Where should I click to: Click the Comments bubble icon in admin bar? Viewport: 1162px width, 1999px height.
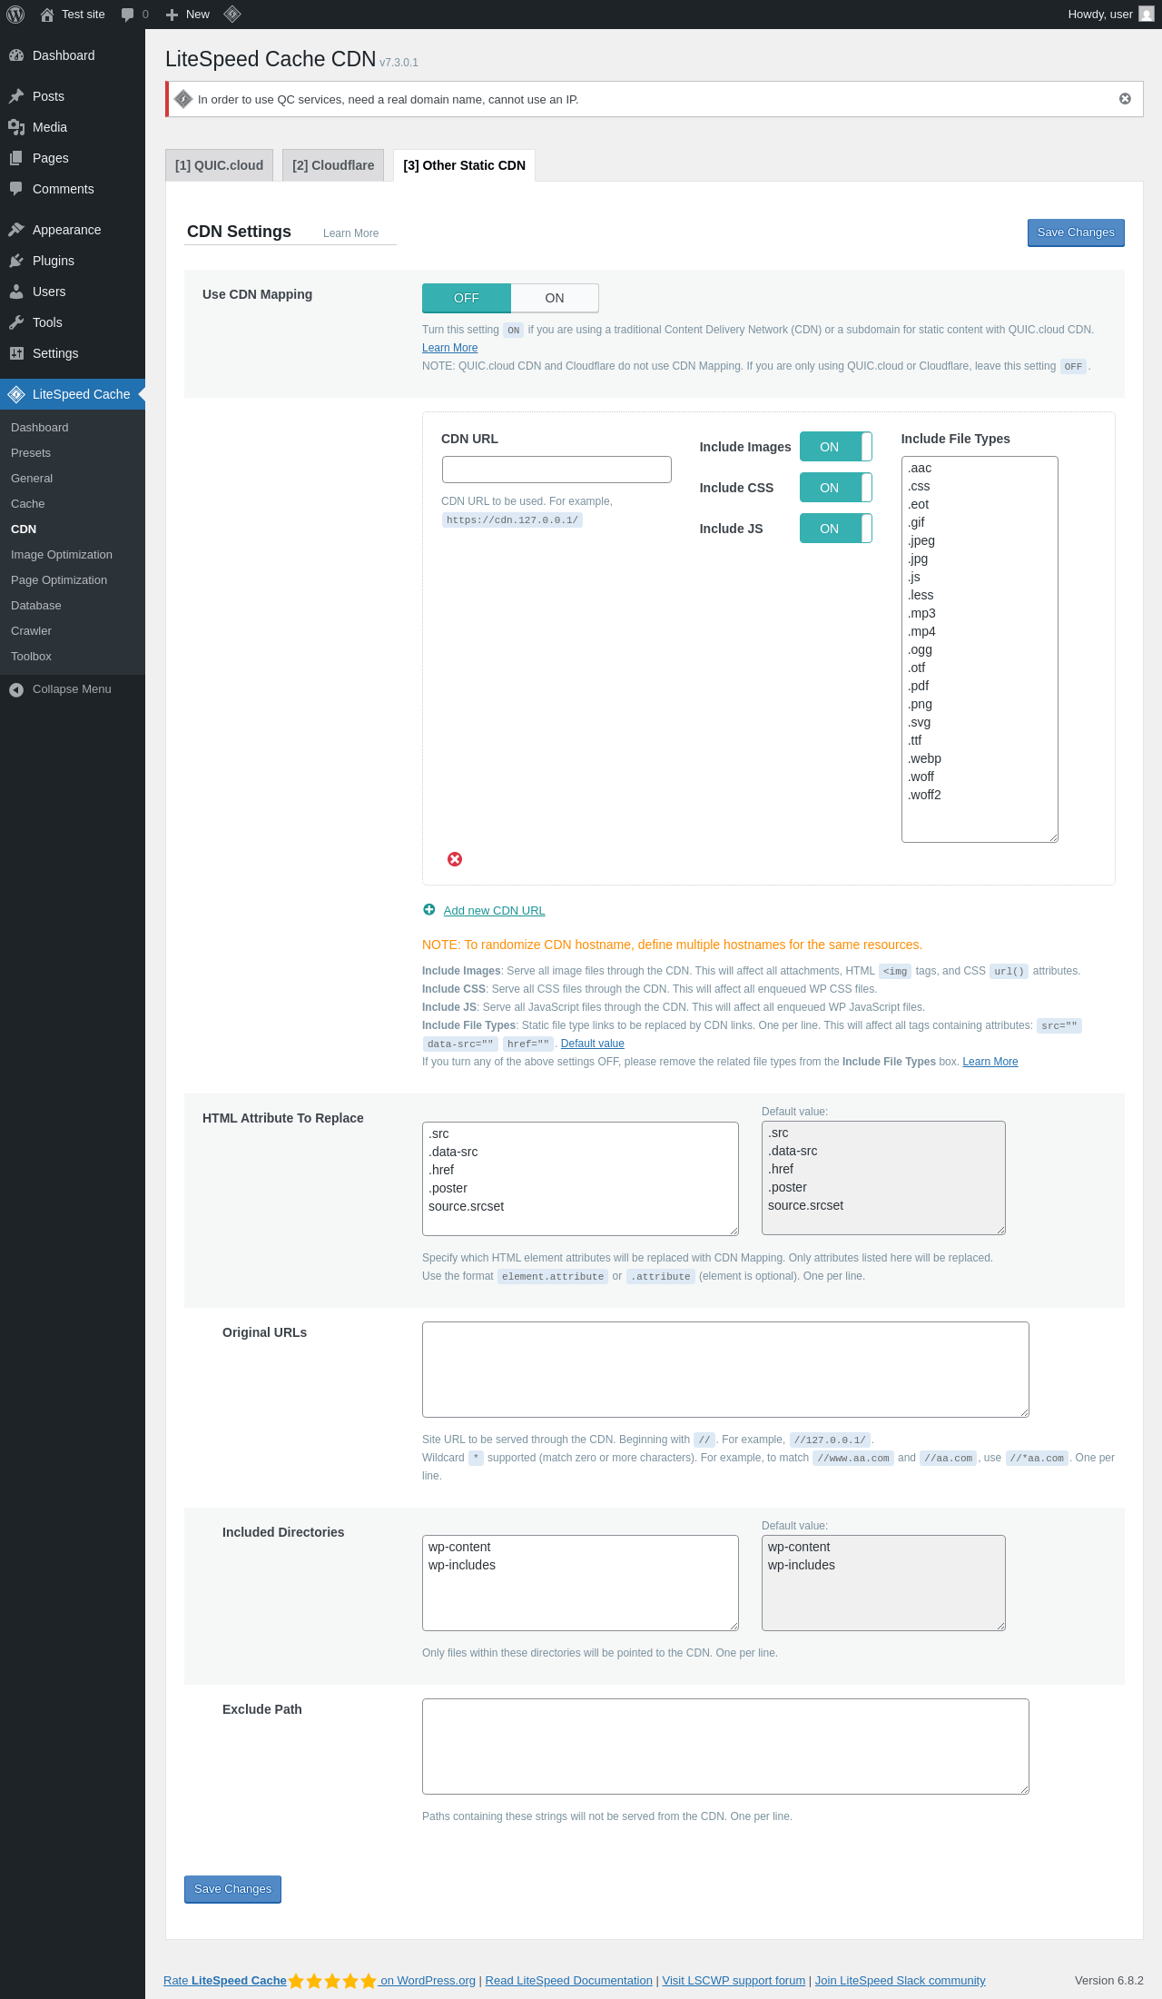[x=127, y=15]
